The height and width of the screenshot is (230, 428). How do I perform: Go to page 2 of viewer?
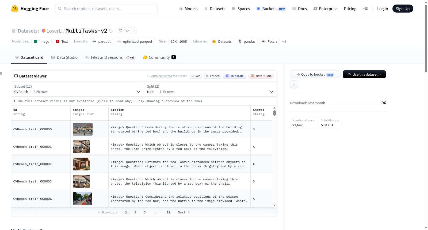135,212
